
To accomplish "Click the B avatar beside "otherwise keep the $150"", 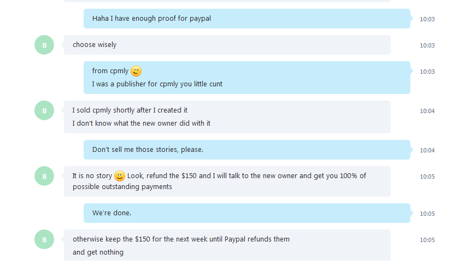I will (x=44, y=239).
